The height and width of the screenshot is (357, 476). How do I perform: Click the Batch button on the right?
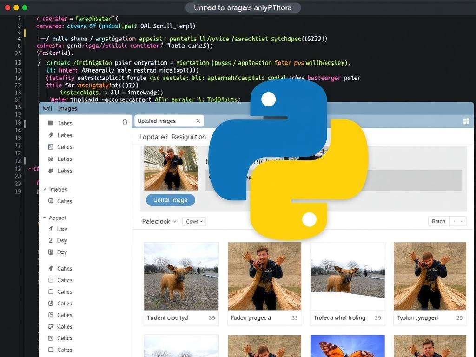437,221
